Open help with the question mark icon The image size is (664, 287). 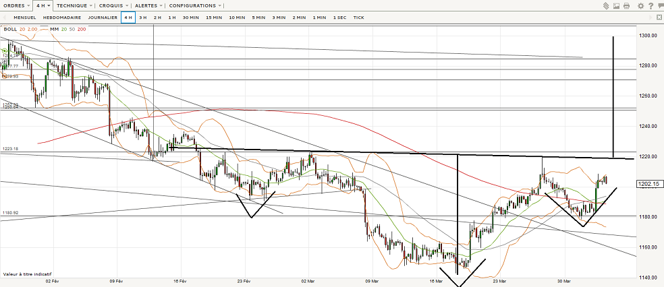650,6
